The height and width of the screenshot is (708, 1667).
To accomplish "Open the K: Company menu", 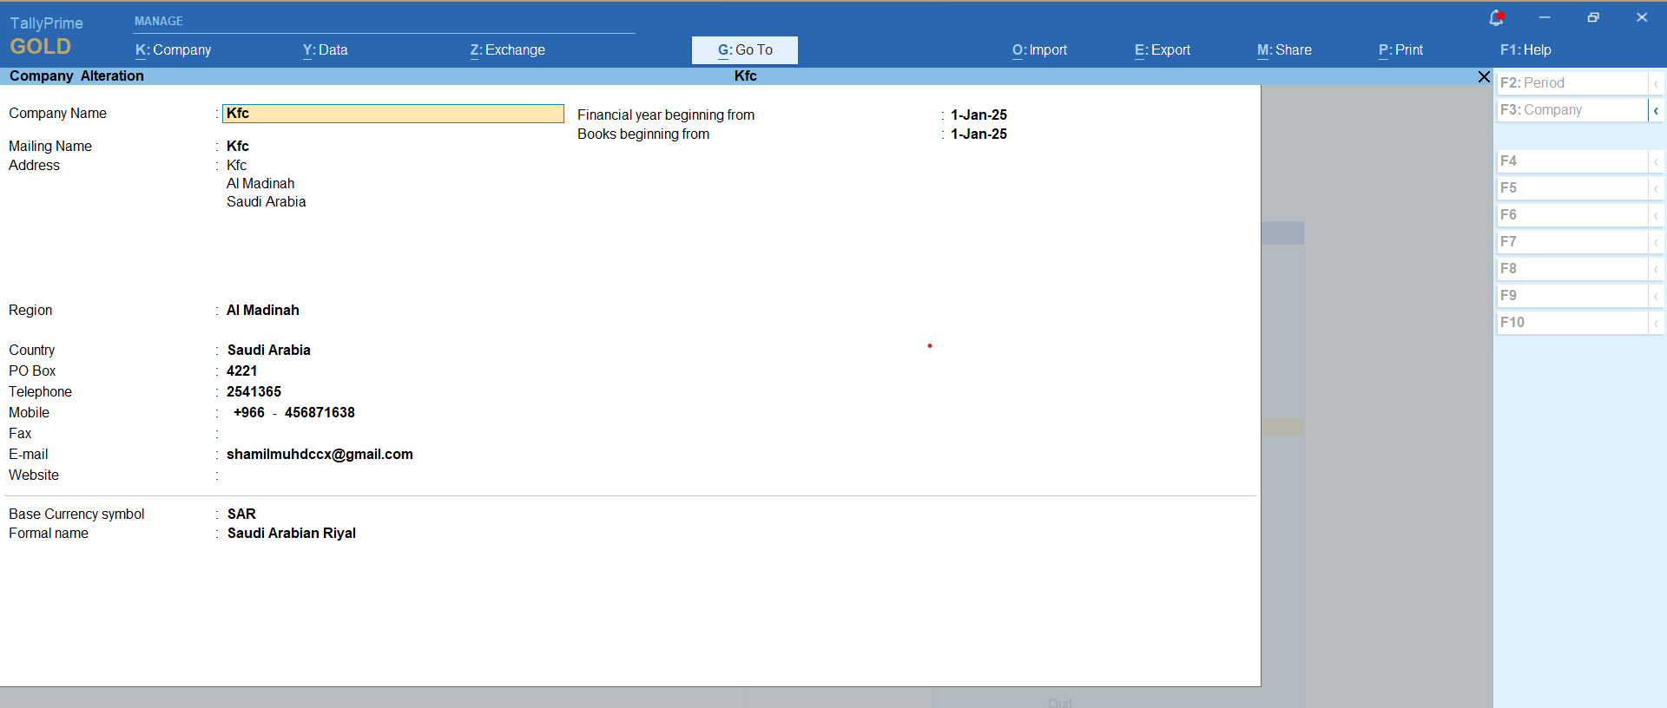I will click(x=173, y=50).
